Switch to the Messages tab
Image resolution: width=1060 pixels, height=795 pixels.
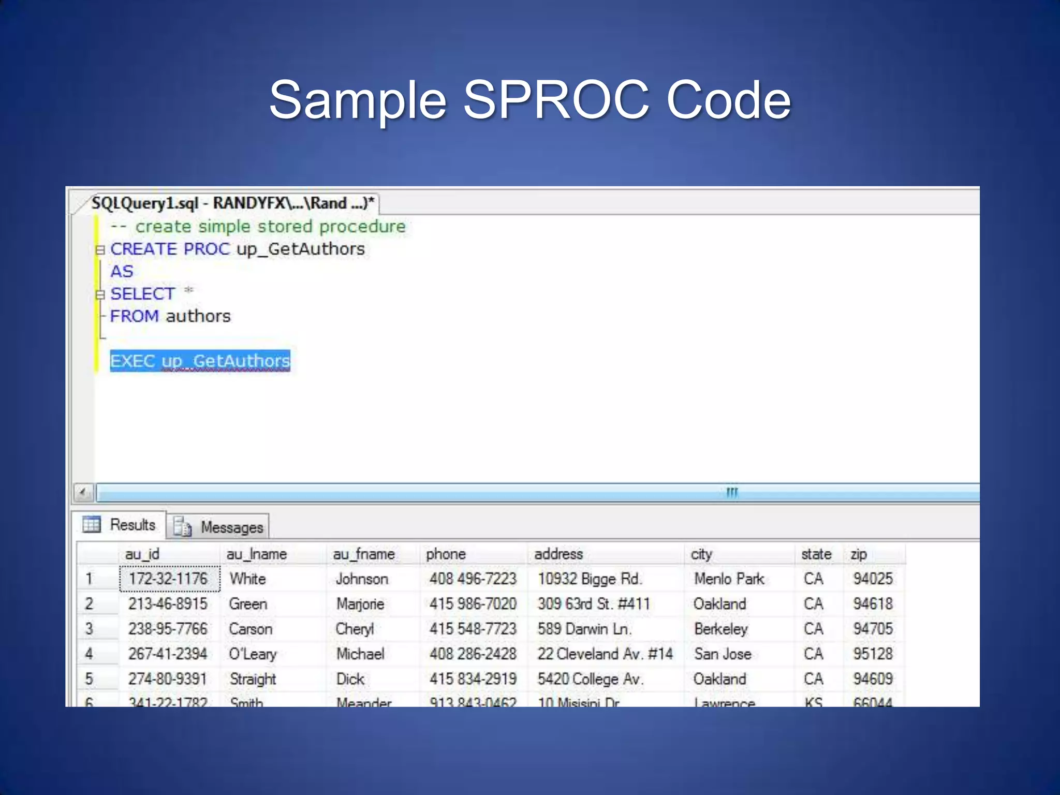coord(218,527)
